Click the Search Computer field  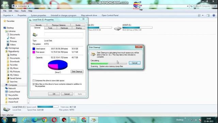(205, 6)
